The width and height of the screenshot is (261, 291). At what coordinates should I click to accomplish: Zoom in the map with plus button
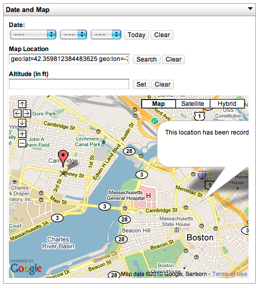coord(22,134)
